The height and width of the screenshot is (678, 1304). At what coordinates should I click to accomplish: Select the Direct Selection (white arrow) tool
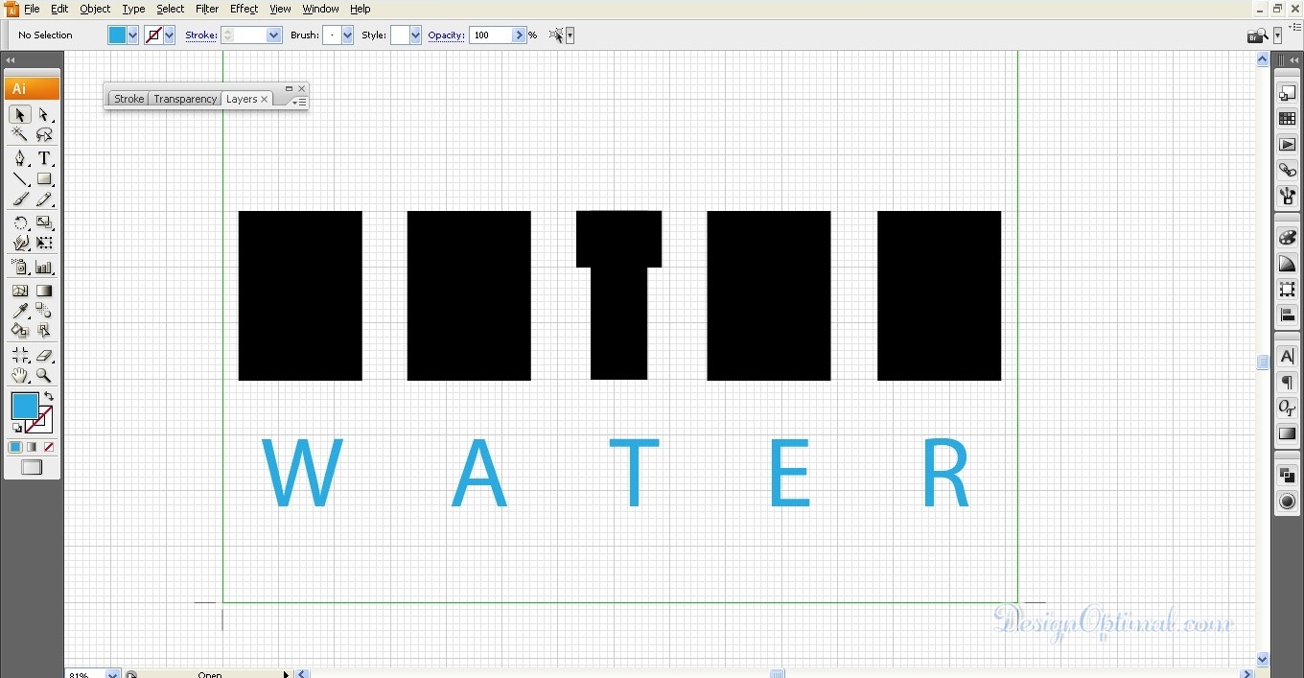tap(44, 115)
